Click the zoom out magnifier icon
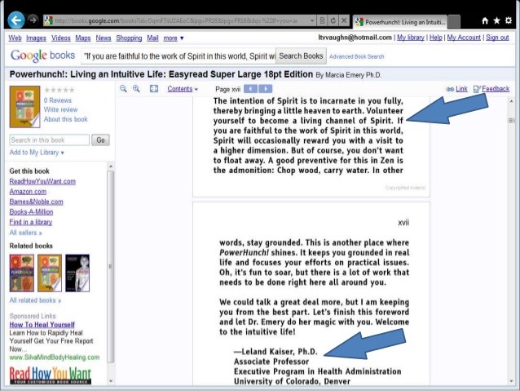 point(123,89)
